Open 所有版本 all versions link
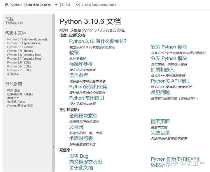 click(13, 74)
